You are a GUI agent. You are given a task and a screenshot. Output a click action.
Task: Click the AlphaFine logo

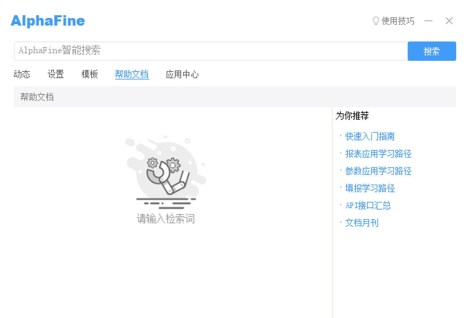click(48, 21)
